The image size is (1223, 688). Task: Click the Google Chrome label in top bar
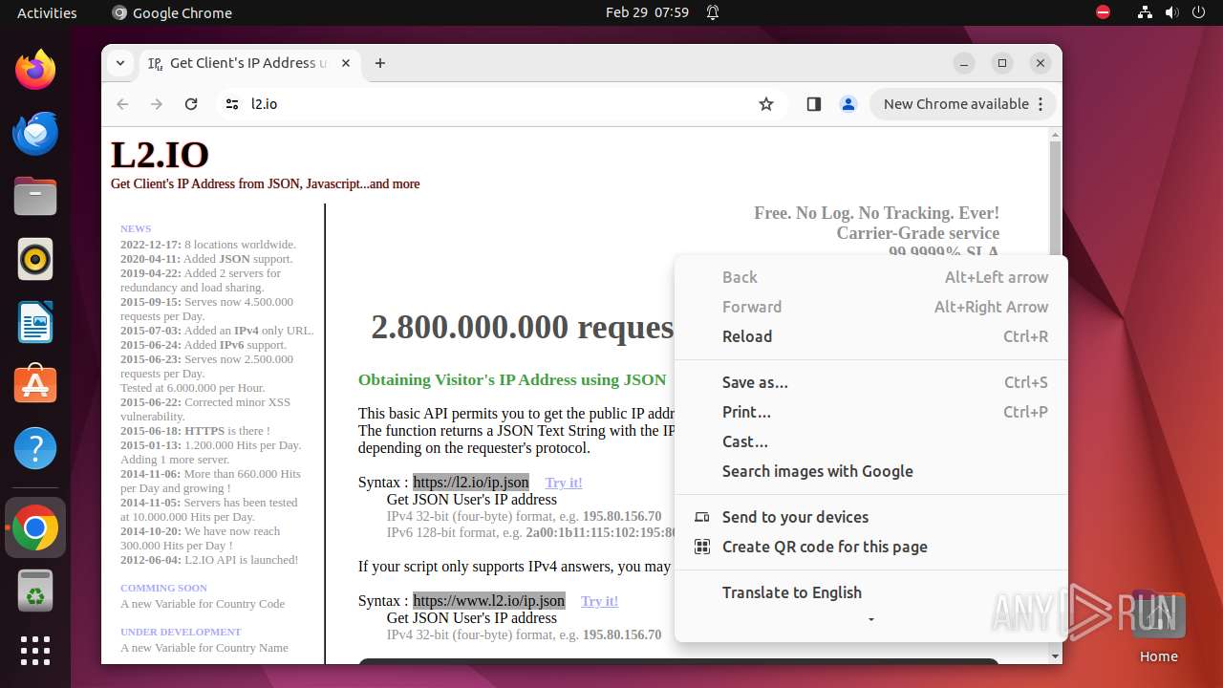tap(172, 12)
